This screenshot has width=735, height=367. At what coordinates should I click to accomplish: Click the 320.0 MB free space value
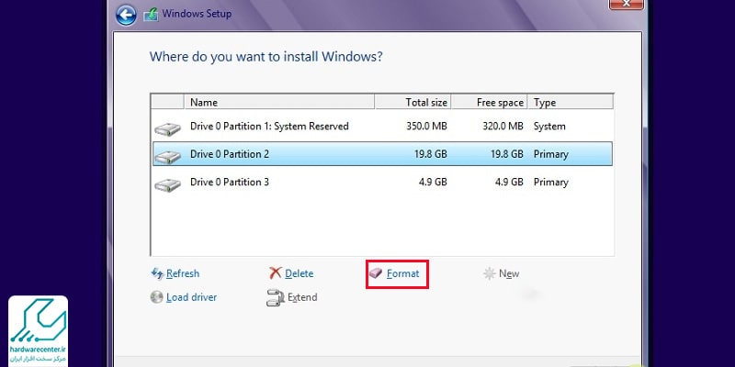[x=503, y=127]
